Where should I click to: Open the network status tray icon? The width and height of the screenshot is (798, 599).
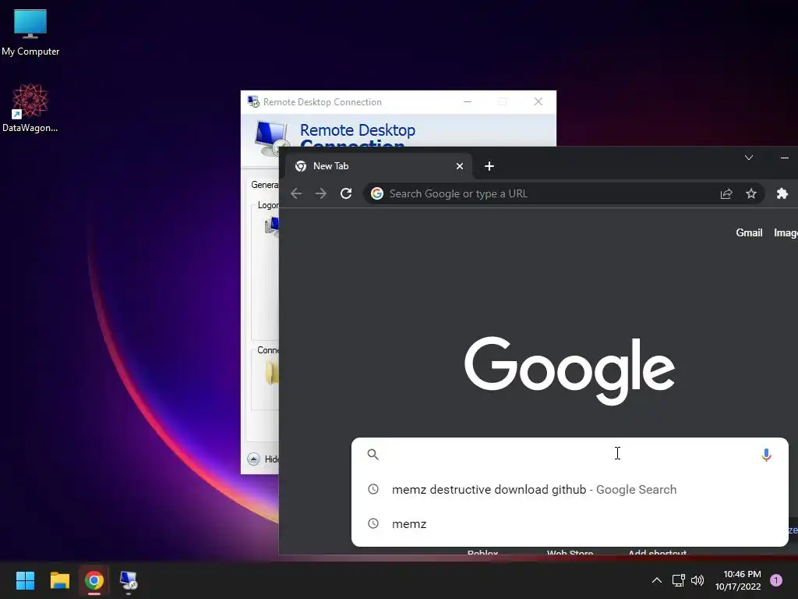(x=679, y=580)
